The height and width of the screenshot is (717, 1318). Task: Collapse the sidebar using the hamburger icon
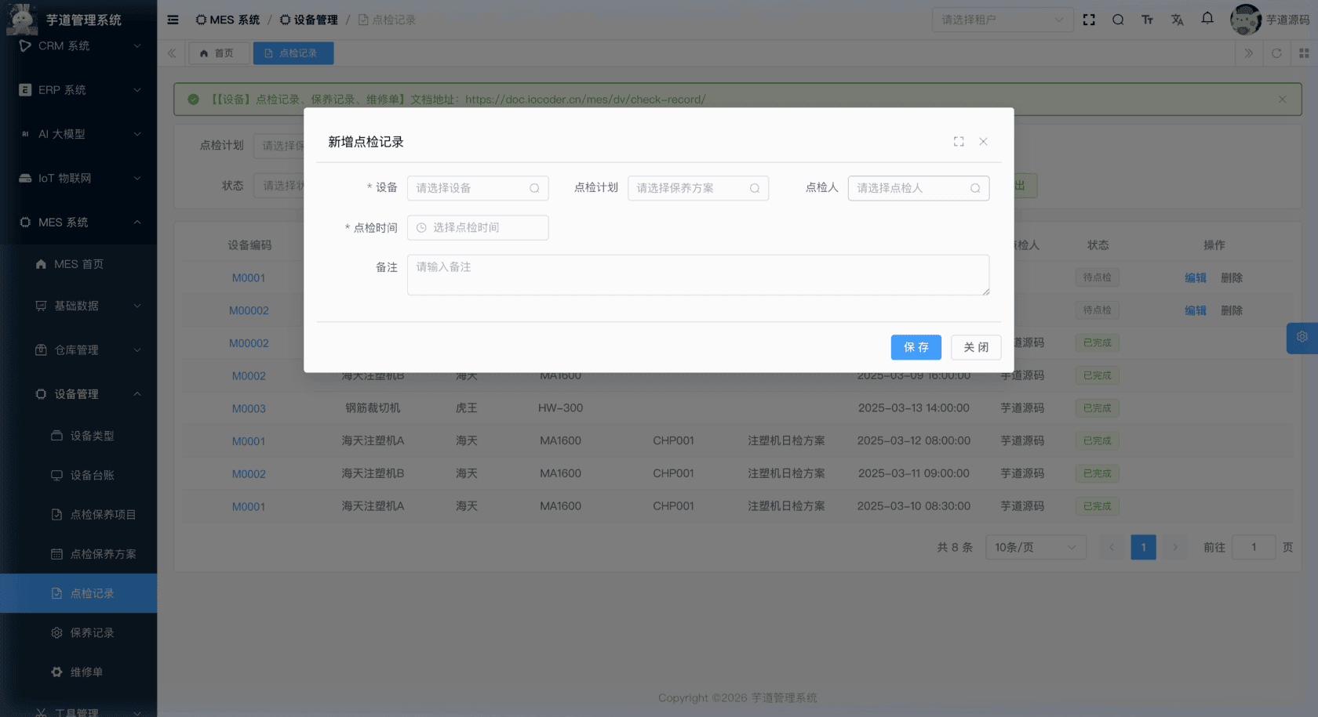click(173, 20)
